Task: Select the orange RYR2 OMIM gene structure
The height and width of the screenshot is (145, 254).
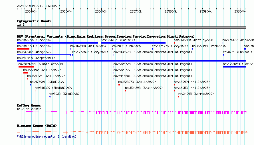Action: pos(132,132)
